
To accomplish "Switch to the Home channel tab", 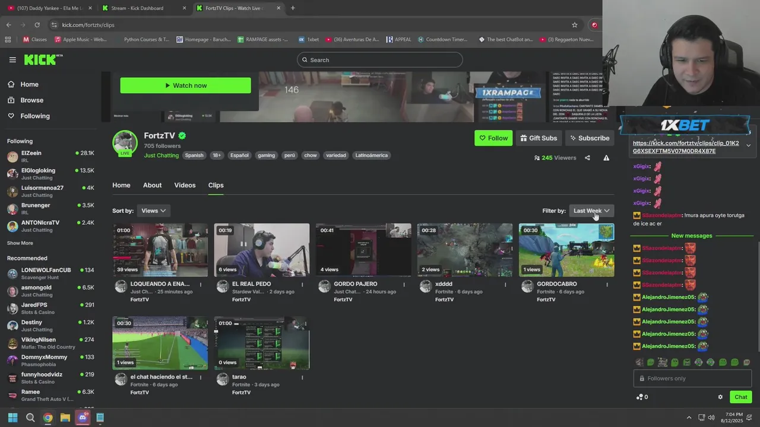I will [x=121, y=185].
